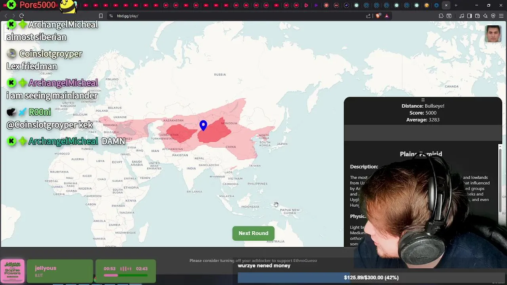
Task: Click the MONGOLIA label on the map
Action: click(x=229, y=123)
